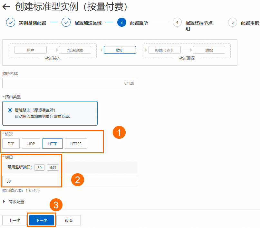Image resolution: width=260 pixels, height=228 pixels.
Task: Click the 源站 node in the flow diagram
Action: tap(209, 50)
